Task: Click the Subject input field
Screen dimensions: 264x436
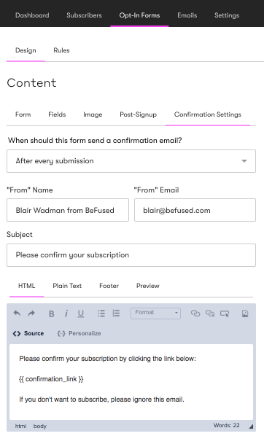Action: [x=131, y=255]
